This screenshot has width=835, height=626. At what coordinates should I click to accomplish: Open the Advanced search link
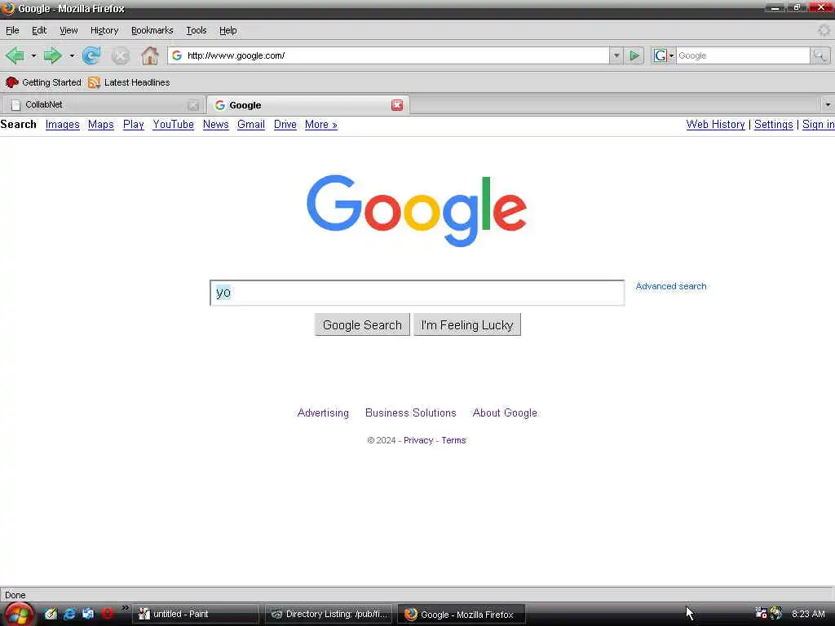(x=671, y=286)
